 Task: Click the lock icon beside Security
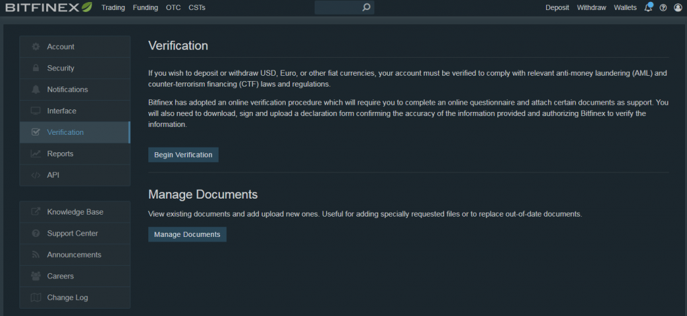point(36,68)
